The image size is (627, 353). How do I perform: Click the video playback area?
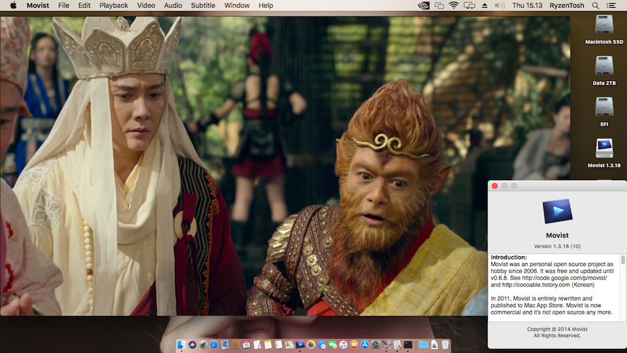[x=261, y=163]
